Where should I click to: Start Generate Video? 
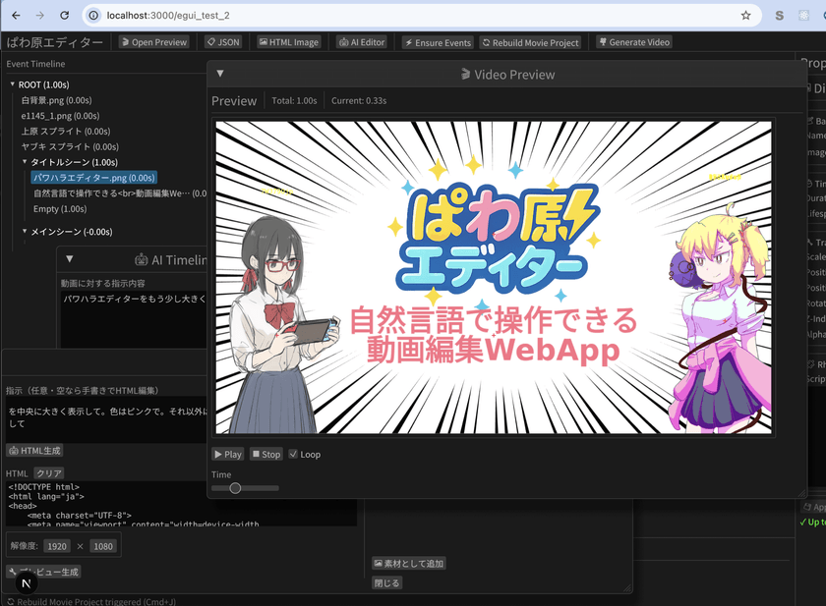click(x=634, y=42)
